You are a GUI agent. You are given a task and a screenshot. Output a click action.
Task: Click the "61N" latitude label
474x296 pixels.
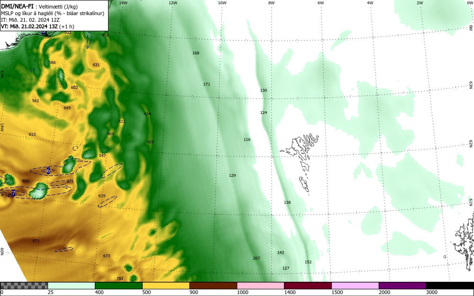[x=471, y=202]
